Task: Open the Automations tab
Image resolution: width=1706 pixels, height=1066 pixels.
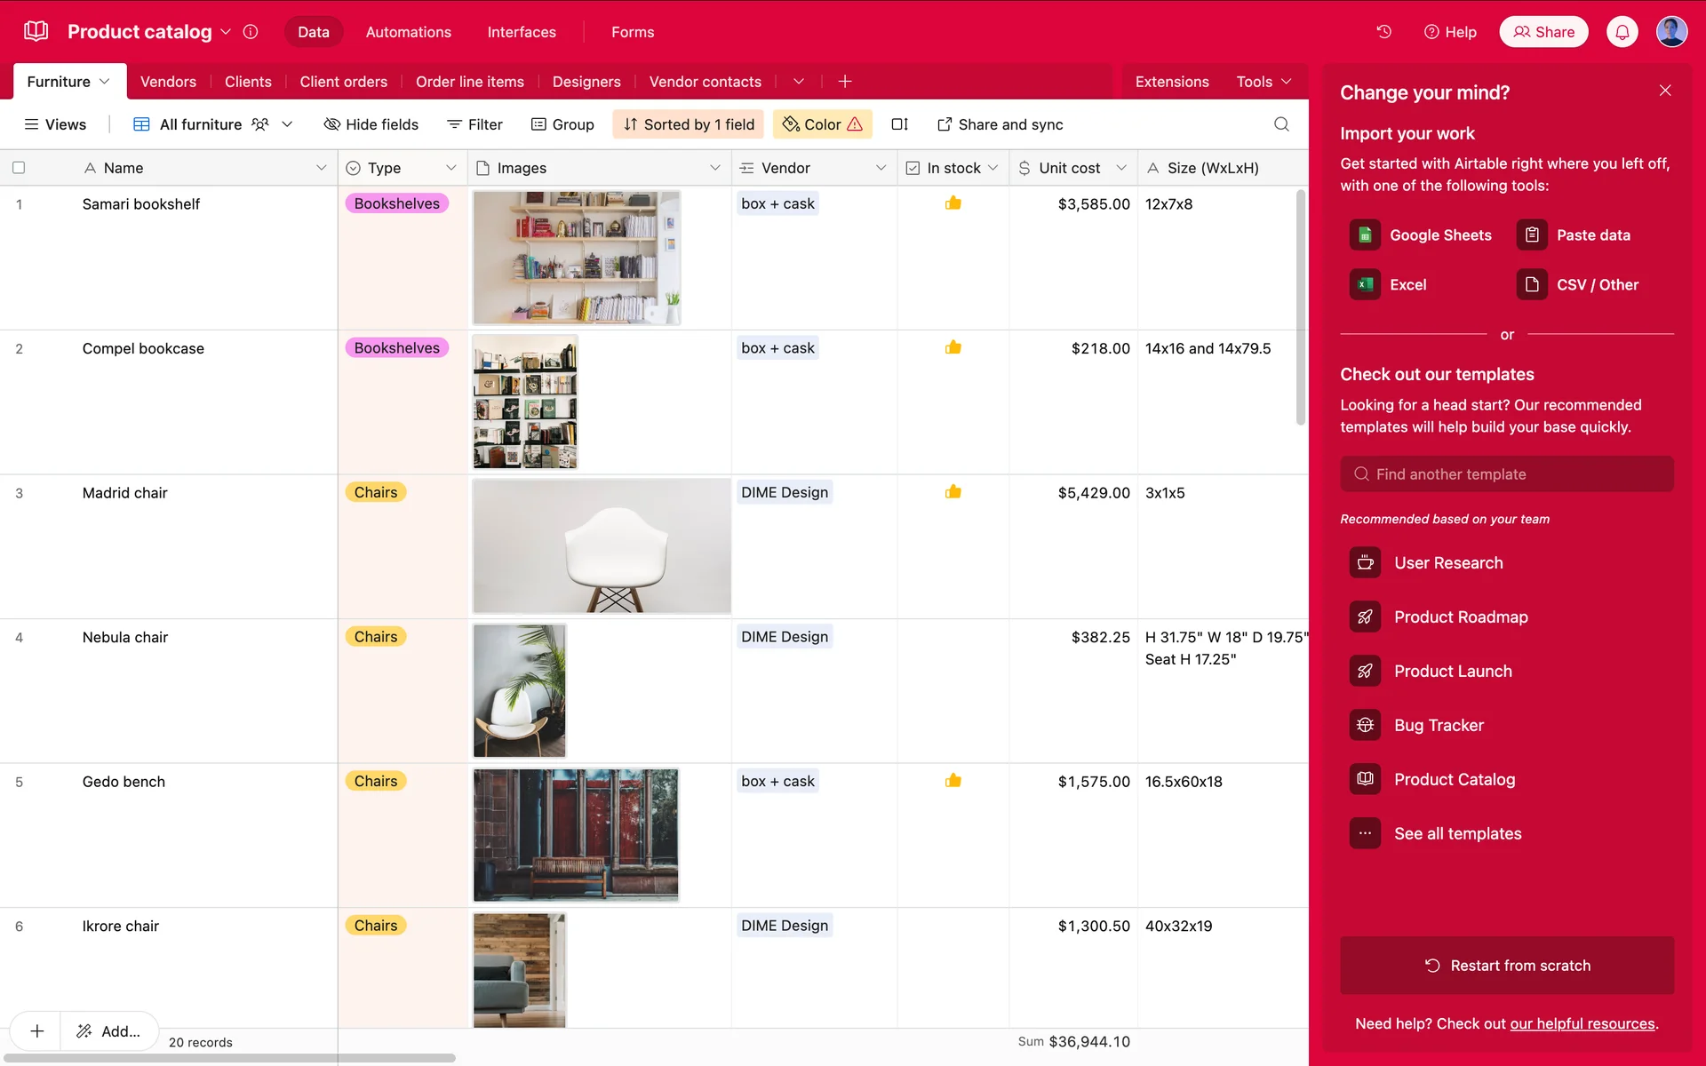Action: 408,32
